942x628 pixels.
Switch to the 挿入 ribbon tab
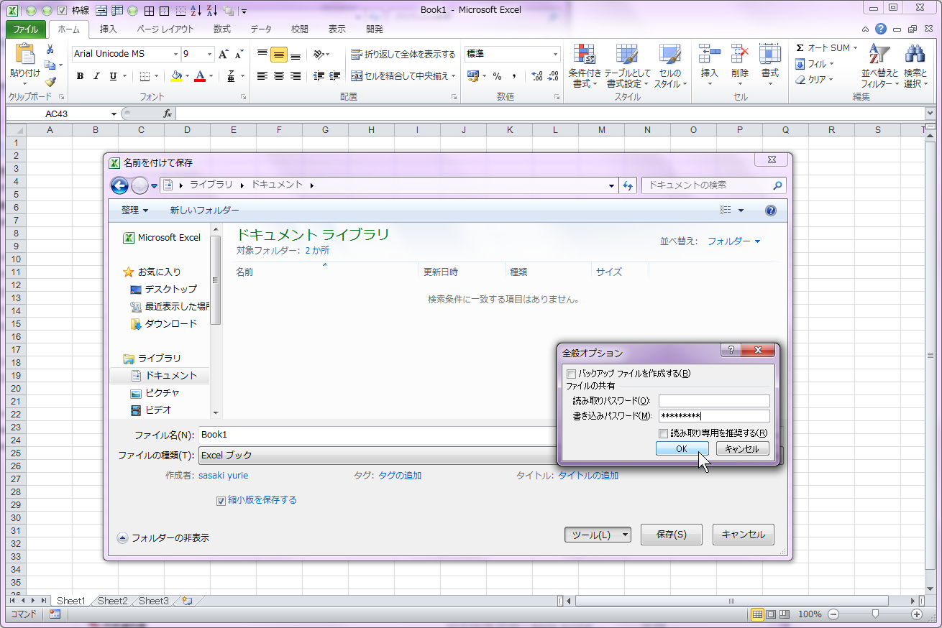coord(108,29)
